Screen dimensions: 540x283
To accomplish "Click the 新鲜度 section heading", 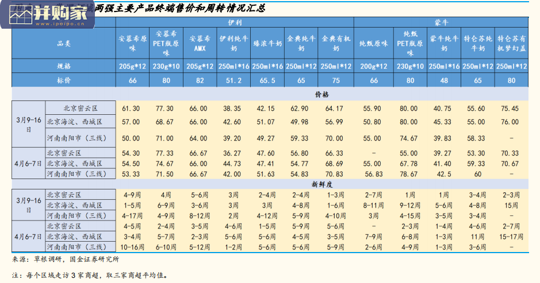I will 322,185.
